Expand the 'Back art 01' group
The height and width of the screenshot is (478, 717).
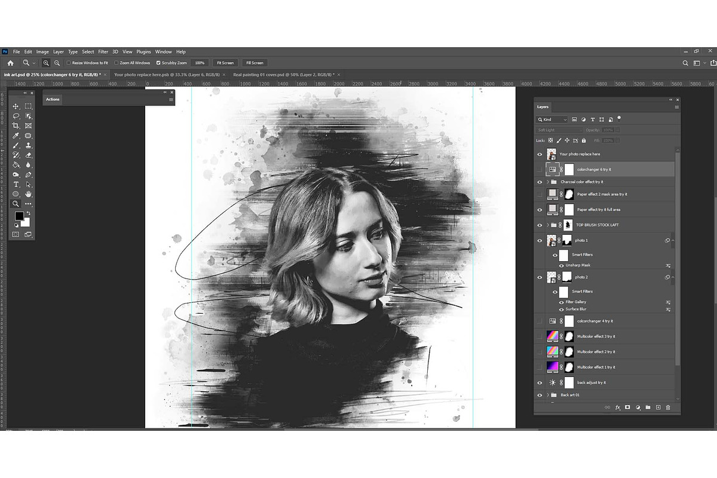(548, 395)
